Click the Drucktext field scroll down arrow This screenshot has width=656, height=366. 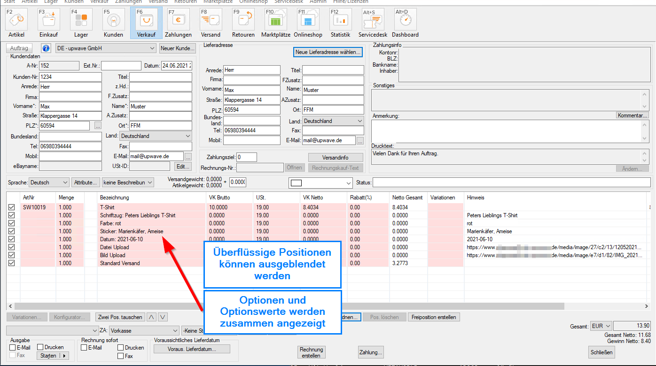click(645, 160)
